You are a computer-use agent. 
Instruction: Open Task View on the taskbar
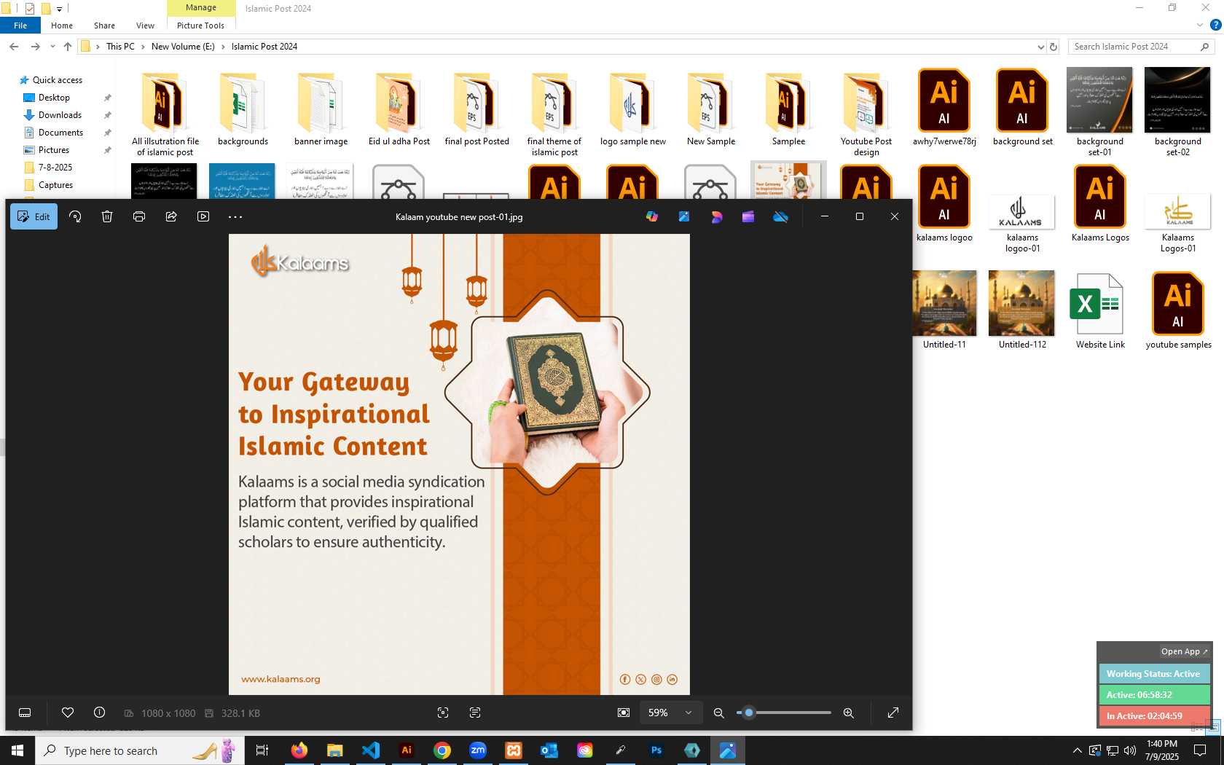pos(262,750)
